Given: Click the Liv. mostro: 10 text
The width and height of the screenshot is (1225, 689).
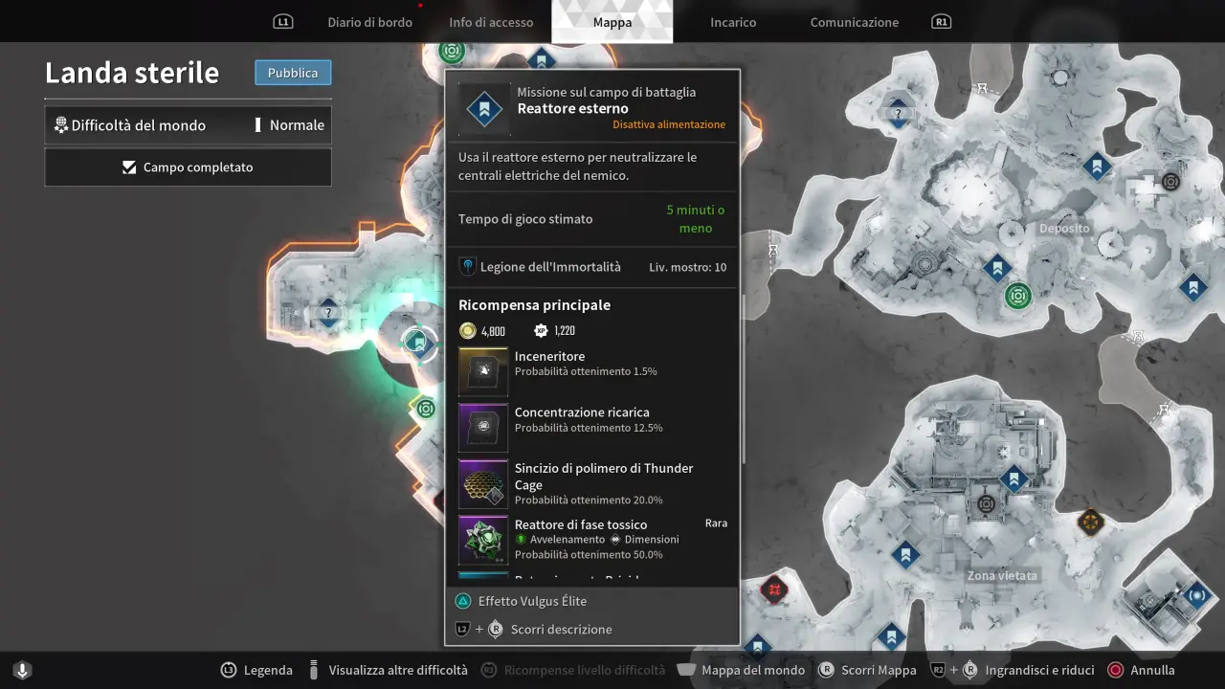Looking at the screenshot, I should (687, 267).
